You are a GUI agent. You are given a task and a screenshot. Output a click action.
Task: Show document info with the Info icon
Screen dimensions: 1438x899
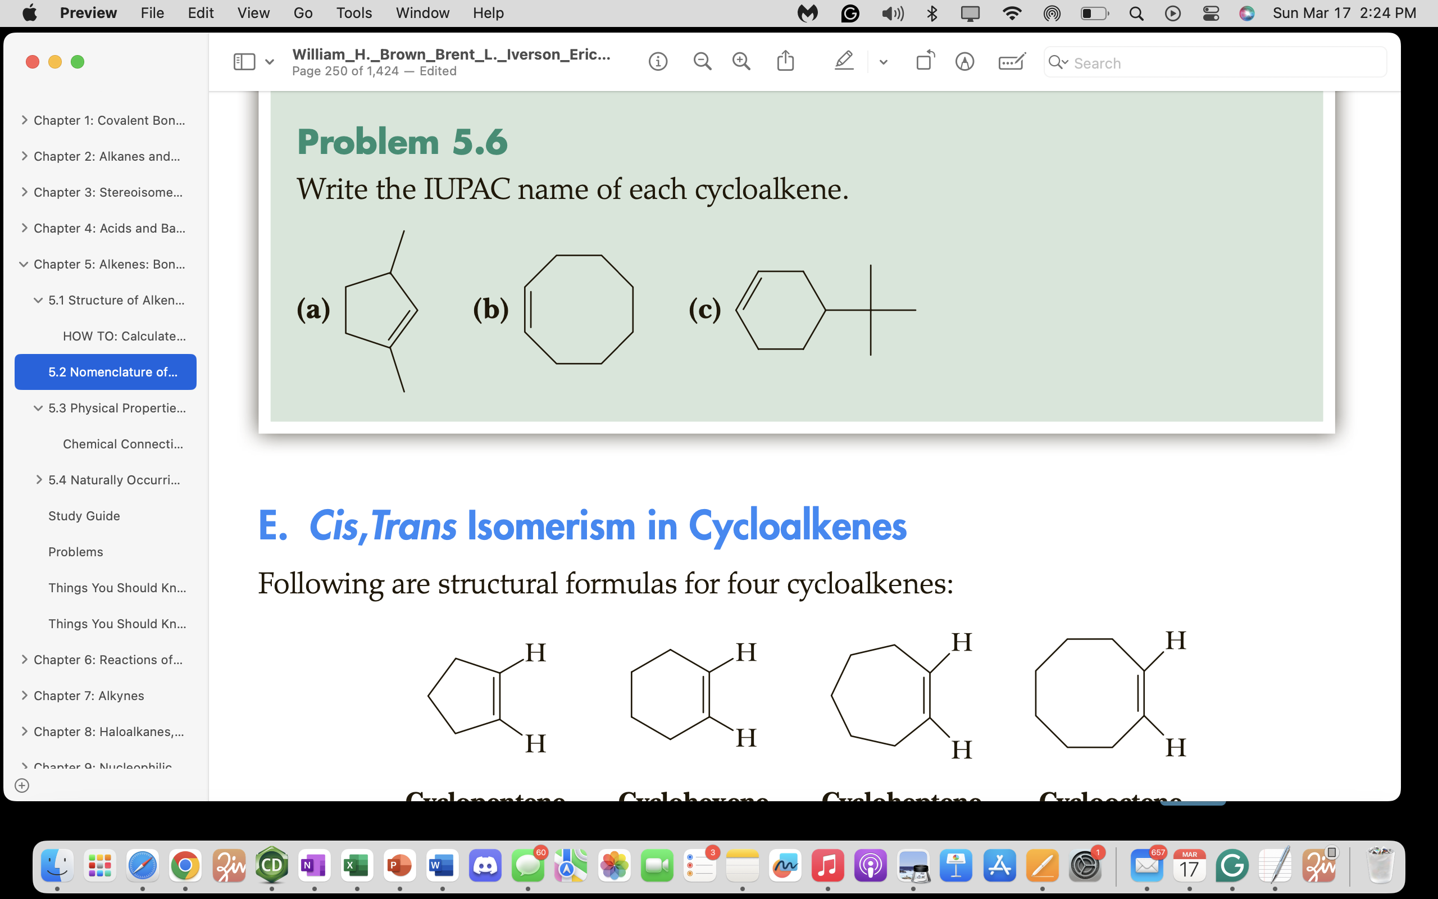(658, 61)
